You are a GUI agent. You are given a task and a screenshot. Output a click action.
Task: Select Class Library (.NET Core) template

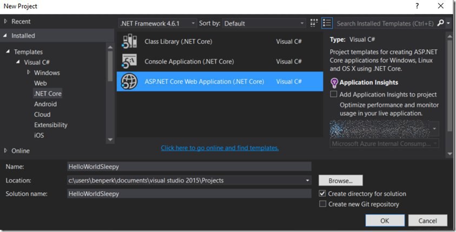tap(220, 42)
